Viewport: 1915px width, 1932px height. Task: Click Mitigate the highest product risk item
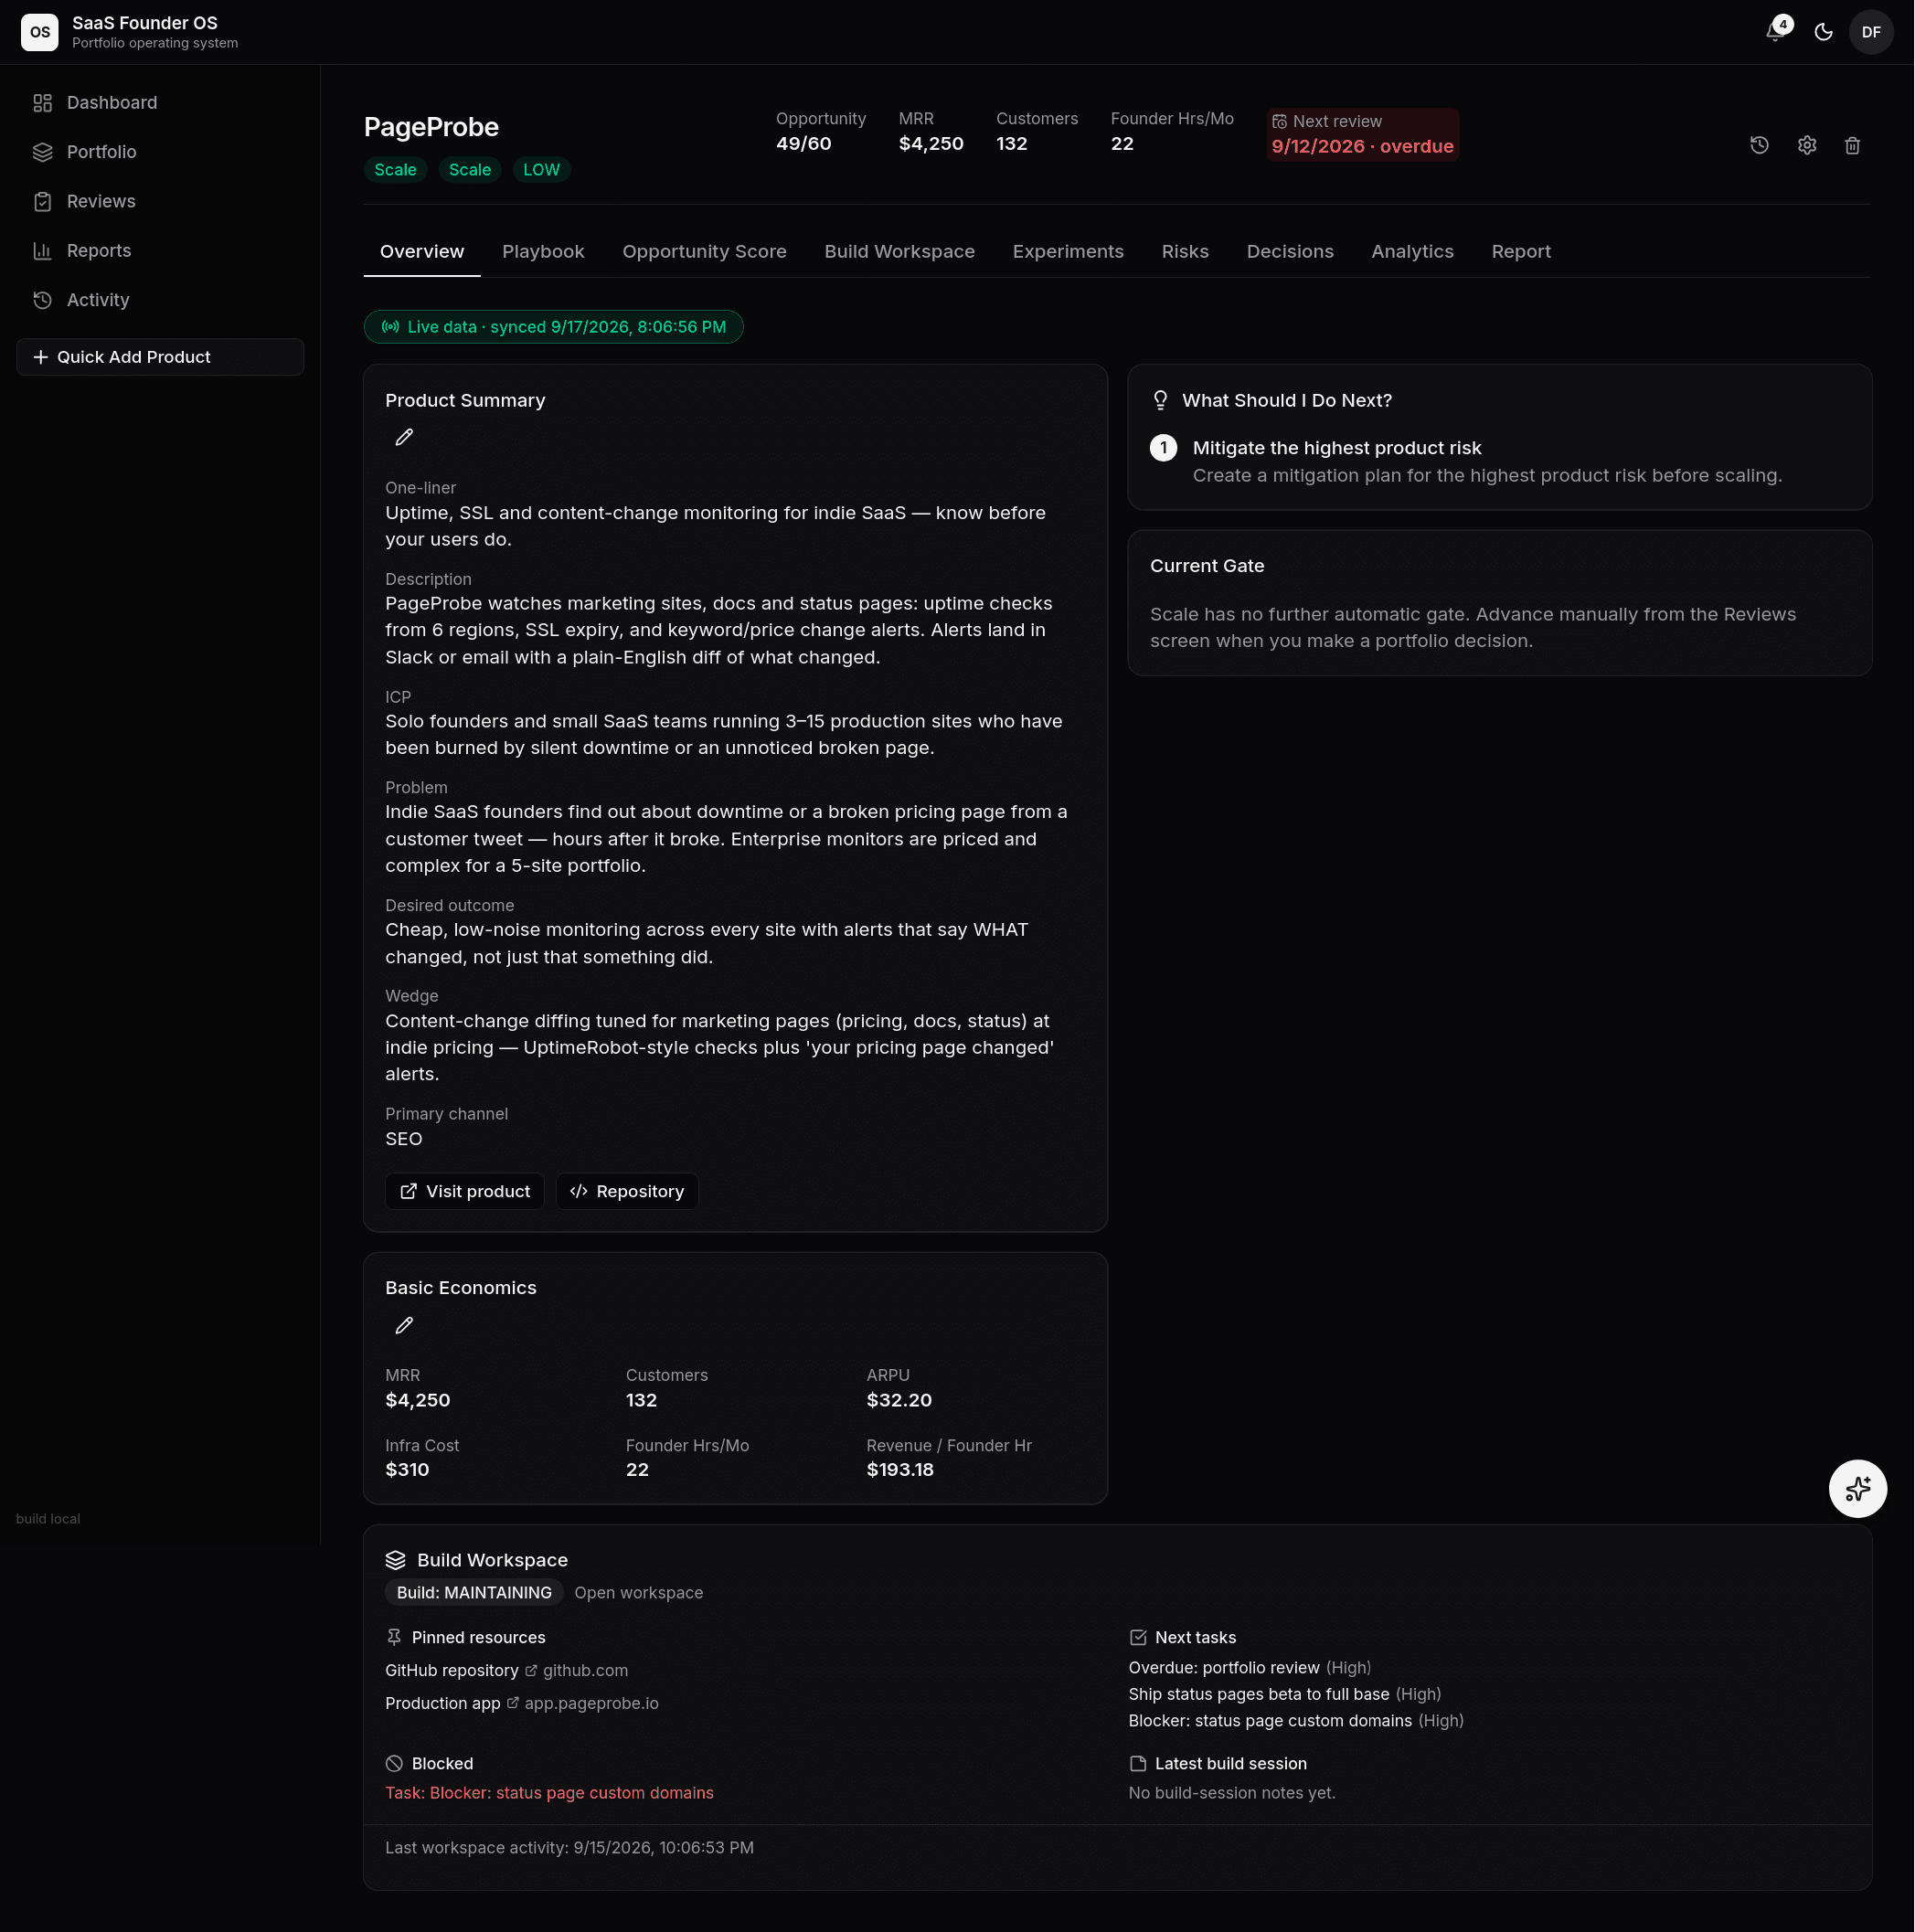point(1336,448)
